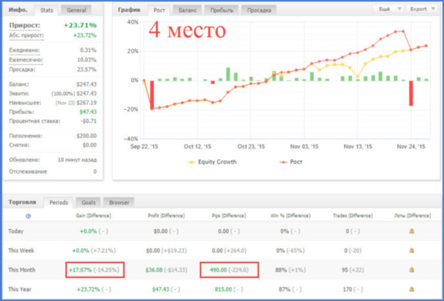Select the Баланс chart tab
Viewport: 444px width, 301px height.
(x=187, y=10)
